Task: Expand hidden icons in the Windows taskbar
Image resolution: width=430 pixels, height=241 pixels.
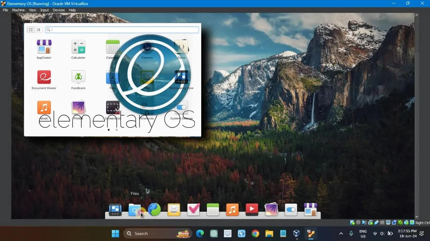Action: coord(341,233)
